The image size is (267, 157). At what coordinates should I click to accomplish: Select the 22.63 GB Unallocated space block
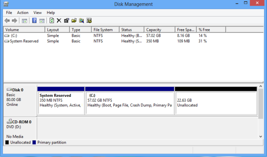pos(216,101)
